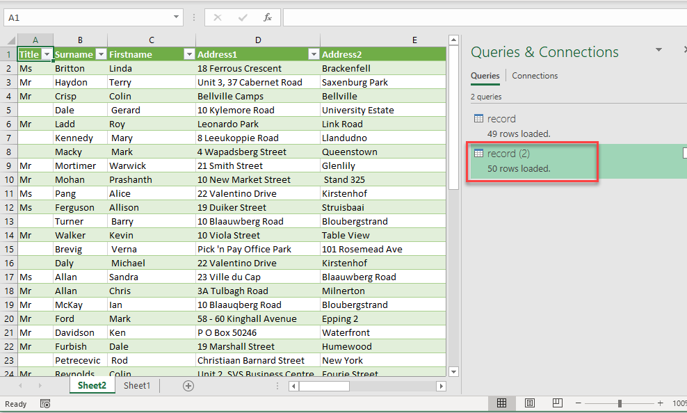Open the record query showing 49 rows
This screenshot has width=687, height=413.
click(x=501, y=118)
